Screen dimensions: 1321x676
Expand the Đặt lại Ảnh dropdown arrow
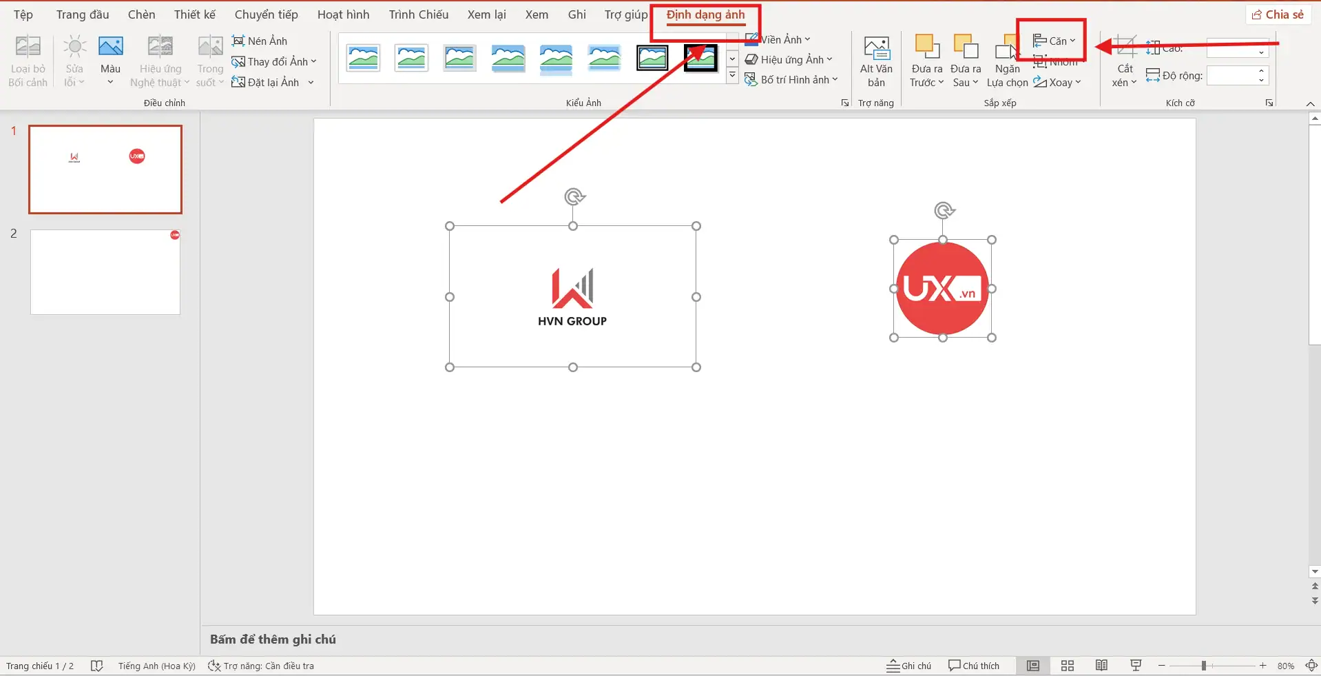(x=311, y=83)
